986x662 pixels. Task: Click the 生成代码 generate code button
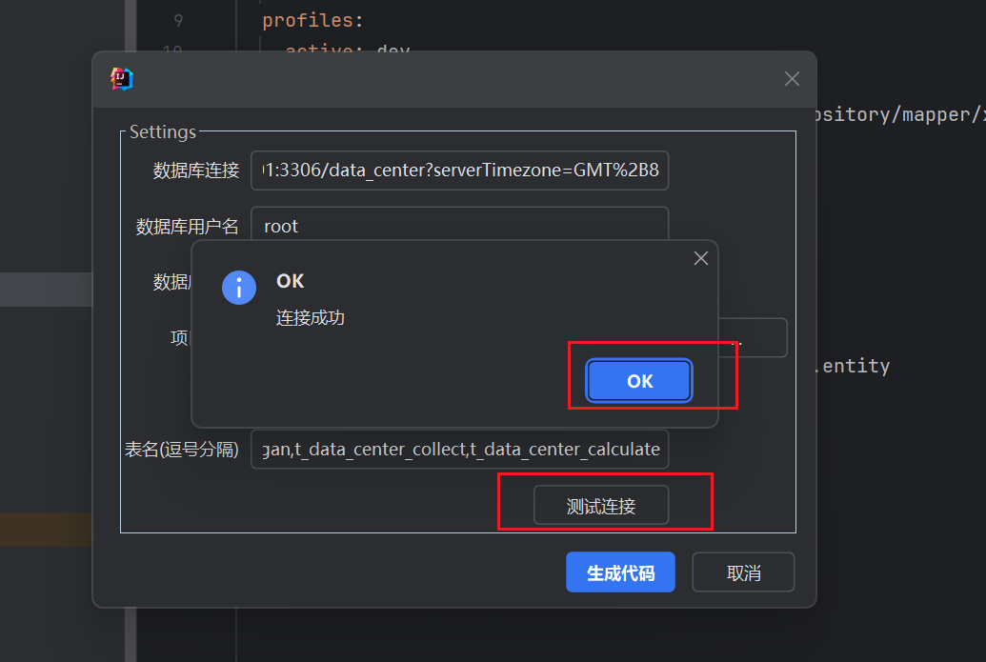pyautogui.click(x=620, y=572)
